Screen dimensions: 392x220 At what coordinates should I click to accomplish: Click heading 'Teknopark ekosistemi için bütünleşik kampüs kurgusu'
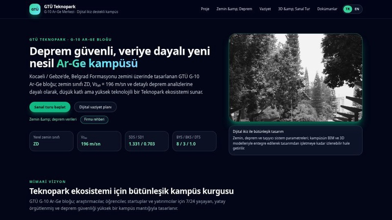131,191
